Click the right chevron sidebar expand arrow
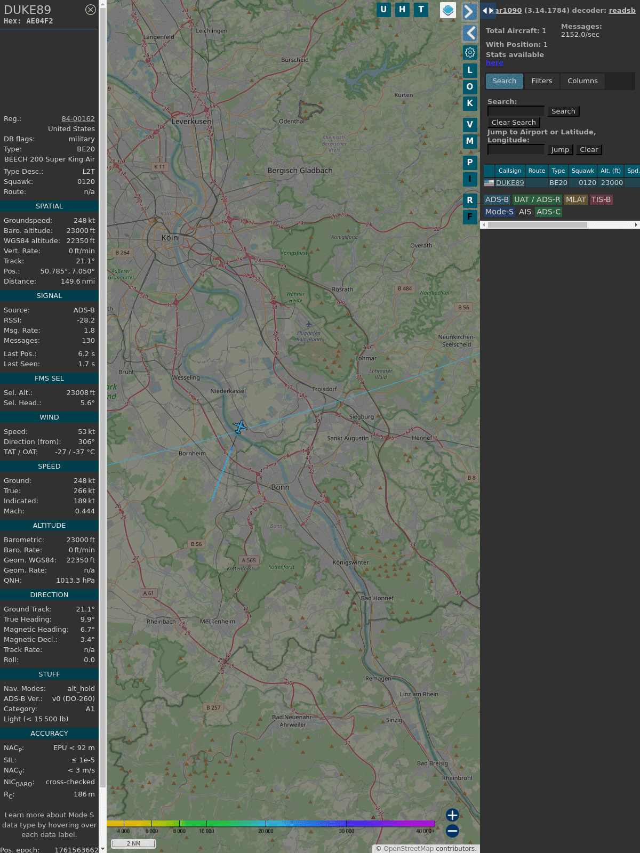 (x=469, y=12)
